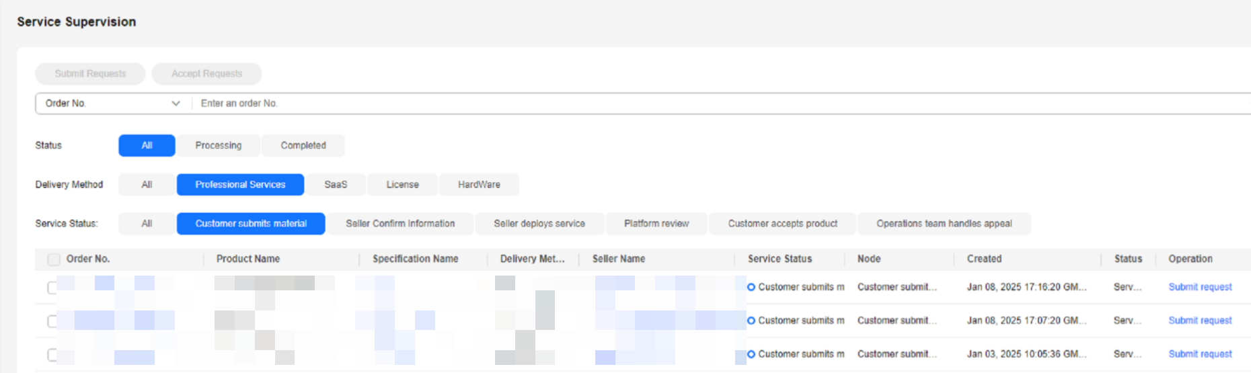Choose License delivery method

click(402, 185)
